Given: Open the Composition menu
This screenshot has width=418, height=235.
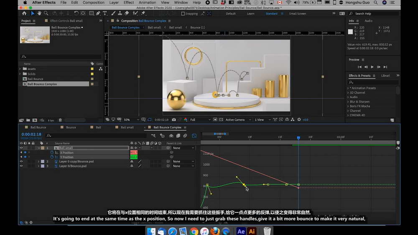Looking at the screenshot, I should 93,3.
